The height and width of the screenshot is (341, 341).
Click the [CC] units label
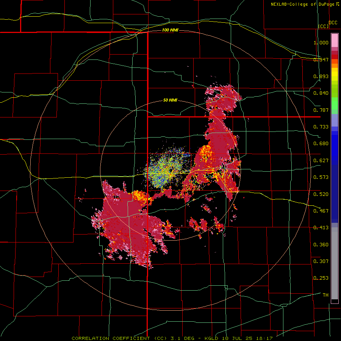[324, 26]
